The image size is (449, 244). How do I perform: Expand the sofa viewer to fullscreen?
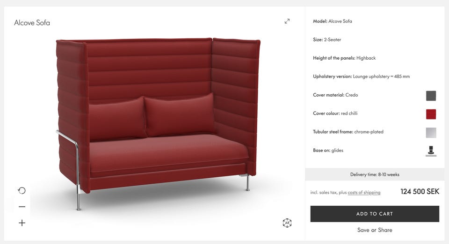(x=287, y=21)
